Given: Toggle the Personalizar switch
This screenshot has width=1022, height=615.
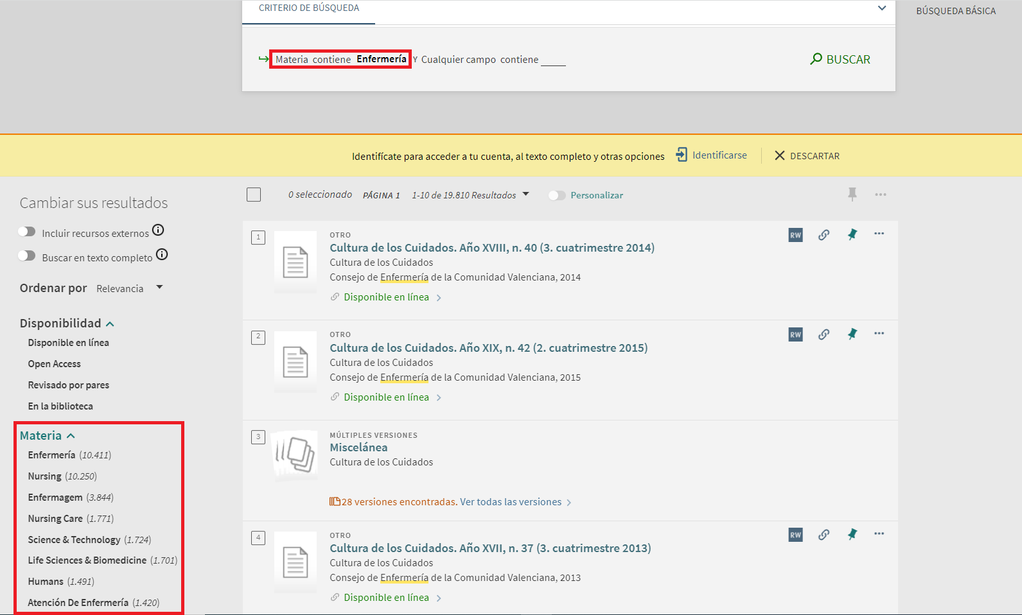Looking at the screenshot, I should pyautogui.click(x=556, y=196).
